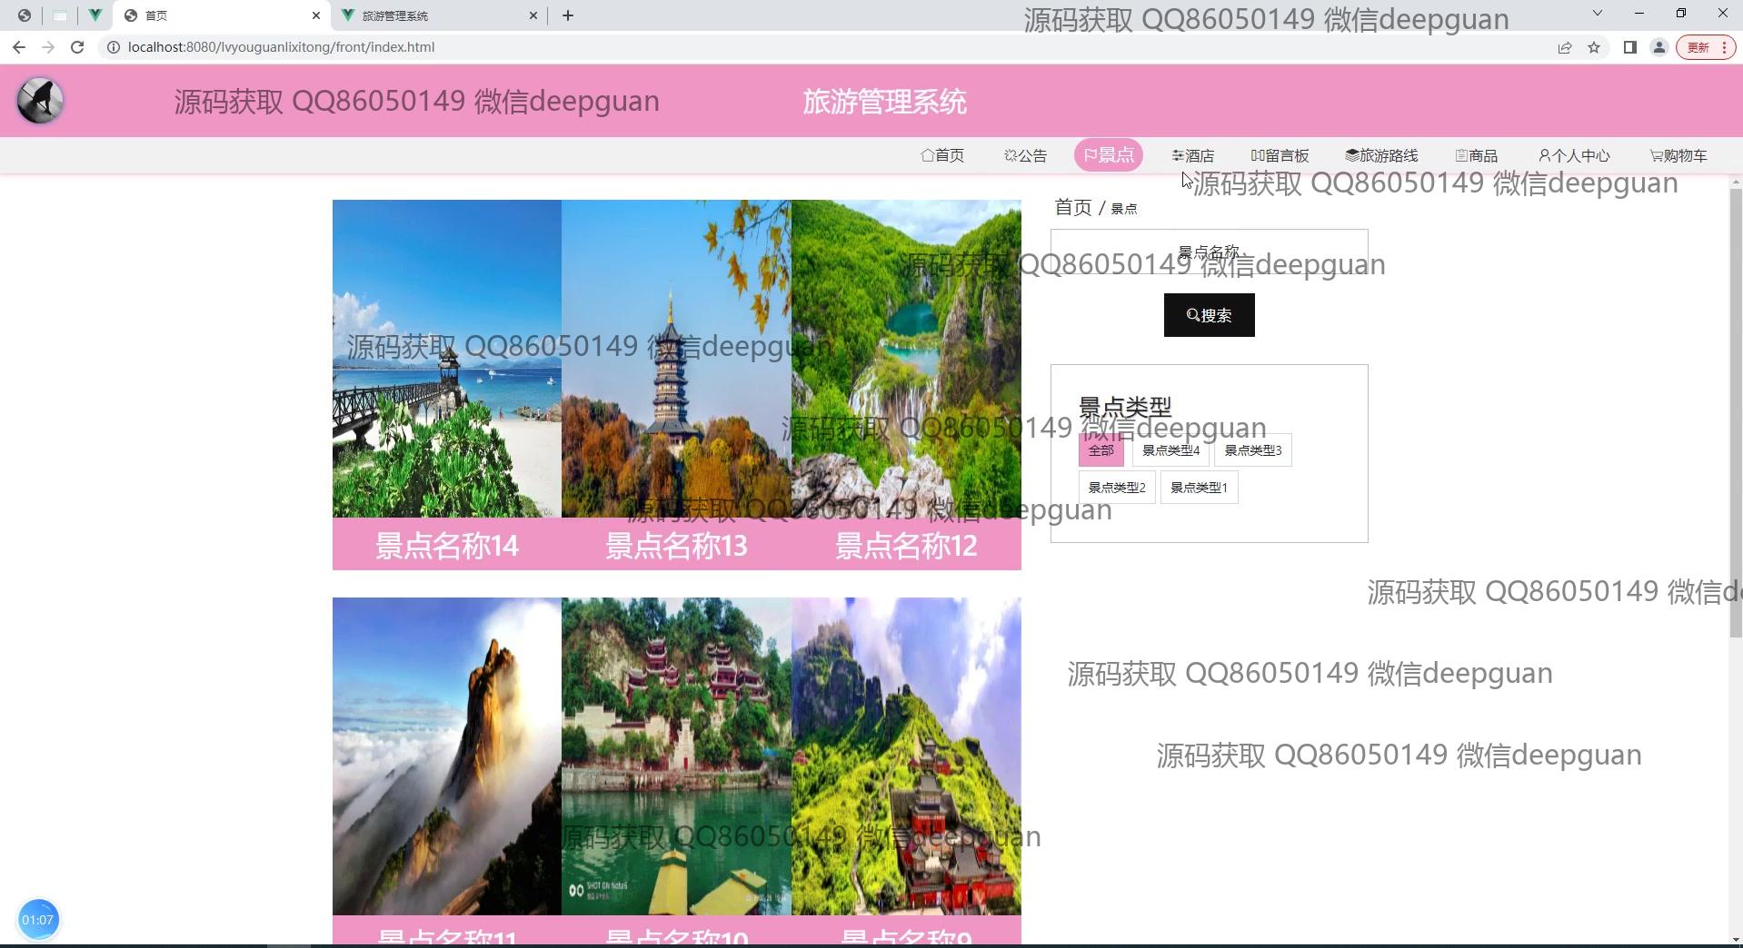Click the 更新 browser update button
The width and height of the screenshot is (1743, 948).
click(x=1705, y=47)
